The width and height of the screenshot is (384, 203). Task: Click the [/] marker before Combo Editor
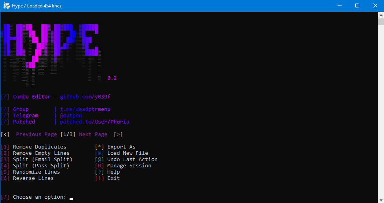click(5, 97)
